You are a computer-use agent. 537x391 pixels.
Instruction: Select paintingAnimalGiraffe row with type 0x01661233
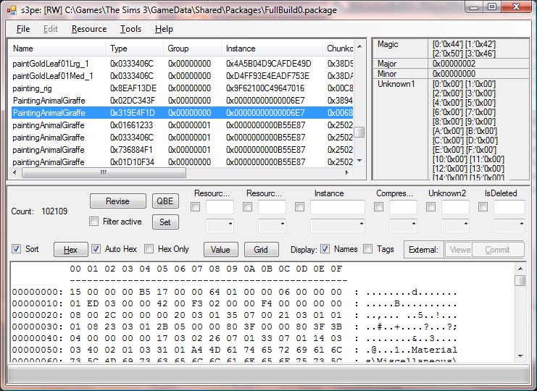click(x=182, y=125)
